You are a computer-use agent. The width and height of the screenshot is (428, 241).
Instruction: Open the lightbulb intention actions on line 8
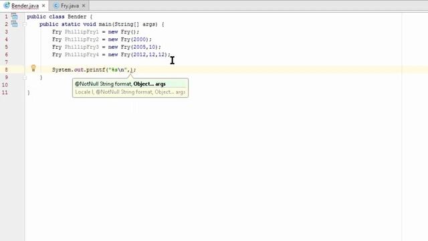point(33,68)
